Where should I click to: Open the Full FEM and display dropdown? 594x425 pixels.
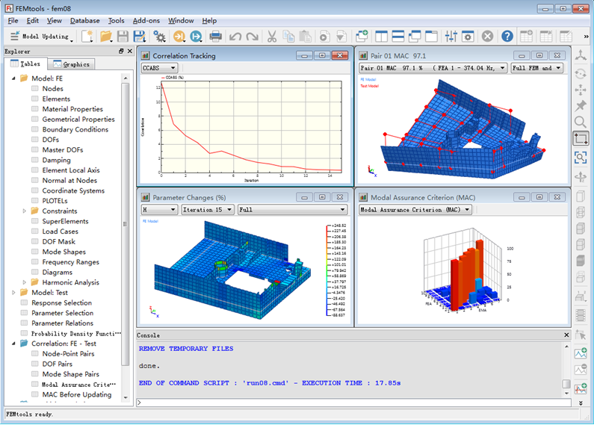point(536,68)
